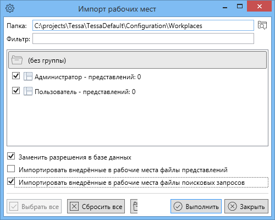Collapse the (без группы) group header
Image resolution: width=275 pixels, height=220 pixels.
[137, 60]
